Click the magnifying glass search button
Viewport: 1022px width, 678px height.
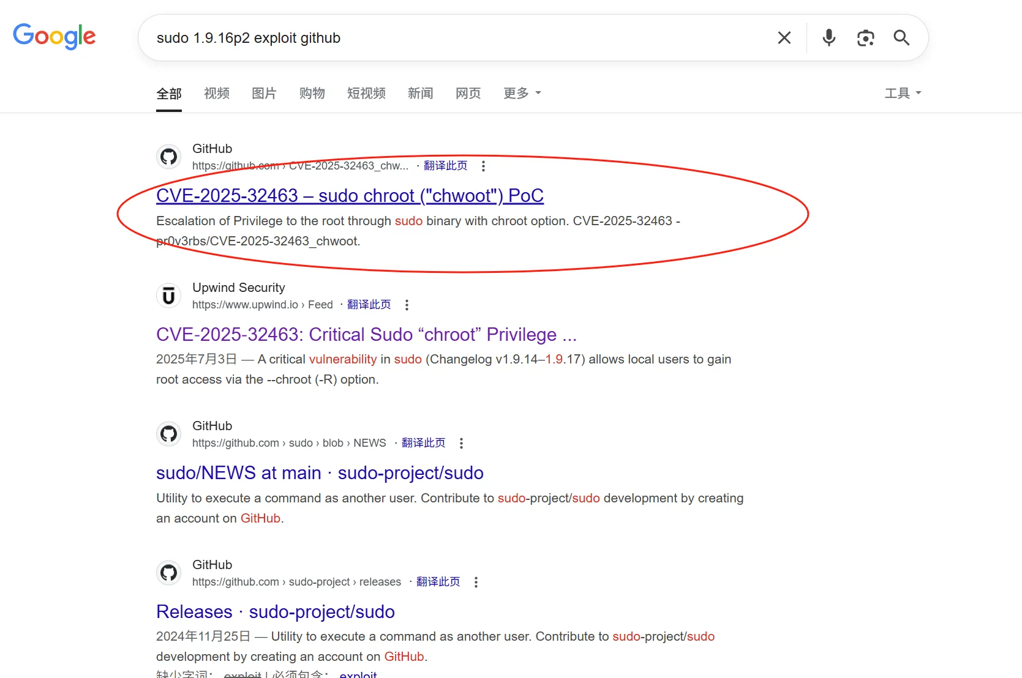[x=901, y=38]
